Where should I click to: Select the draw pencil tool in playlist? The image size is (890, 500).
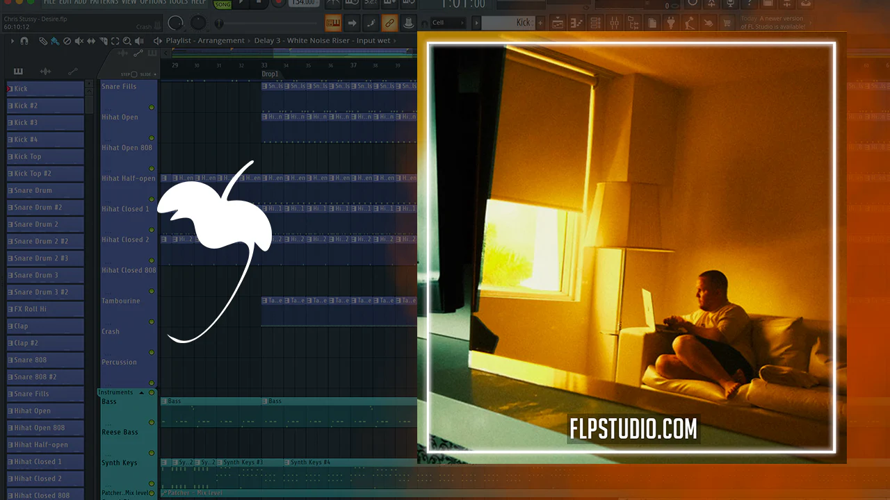[43, 41]
